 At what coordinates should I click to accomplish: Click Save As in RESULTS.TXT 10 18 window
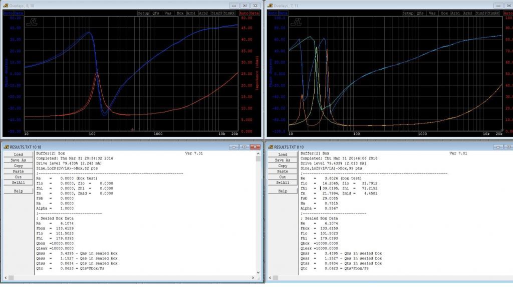[19, 160]
